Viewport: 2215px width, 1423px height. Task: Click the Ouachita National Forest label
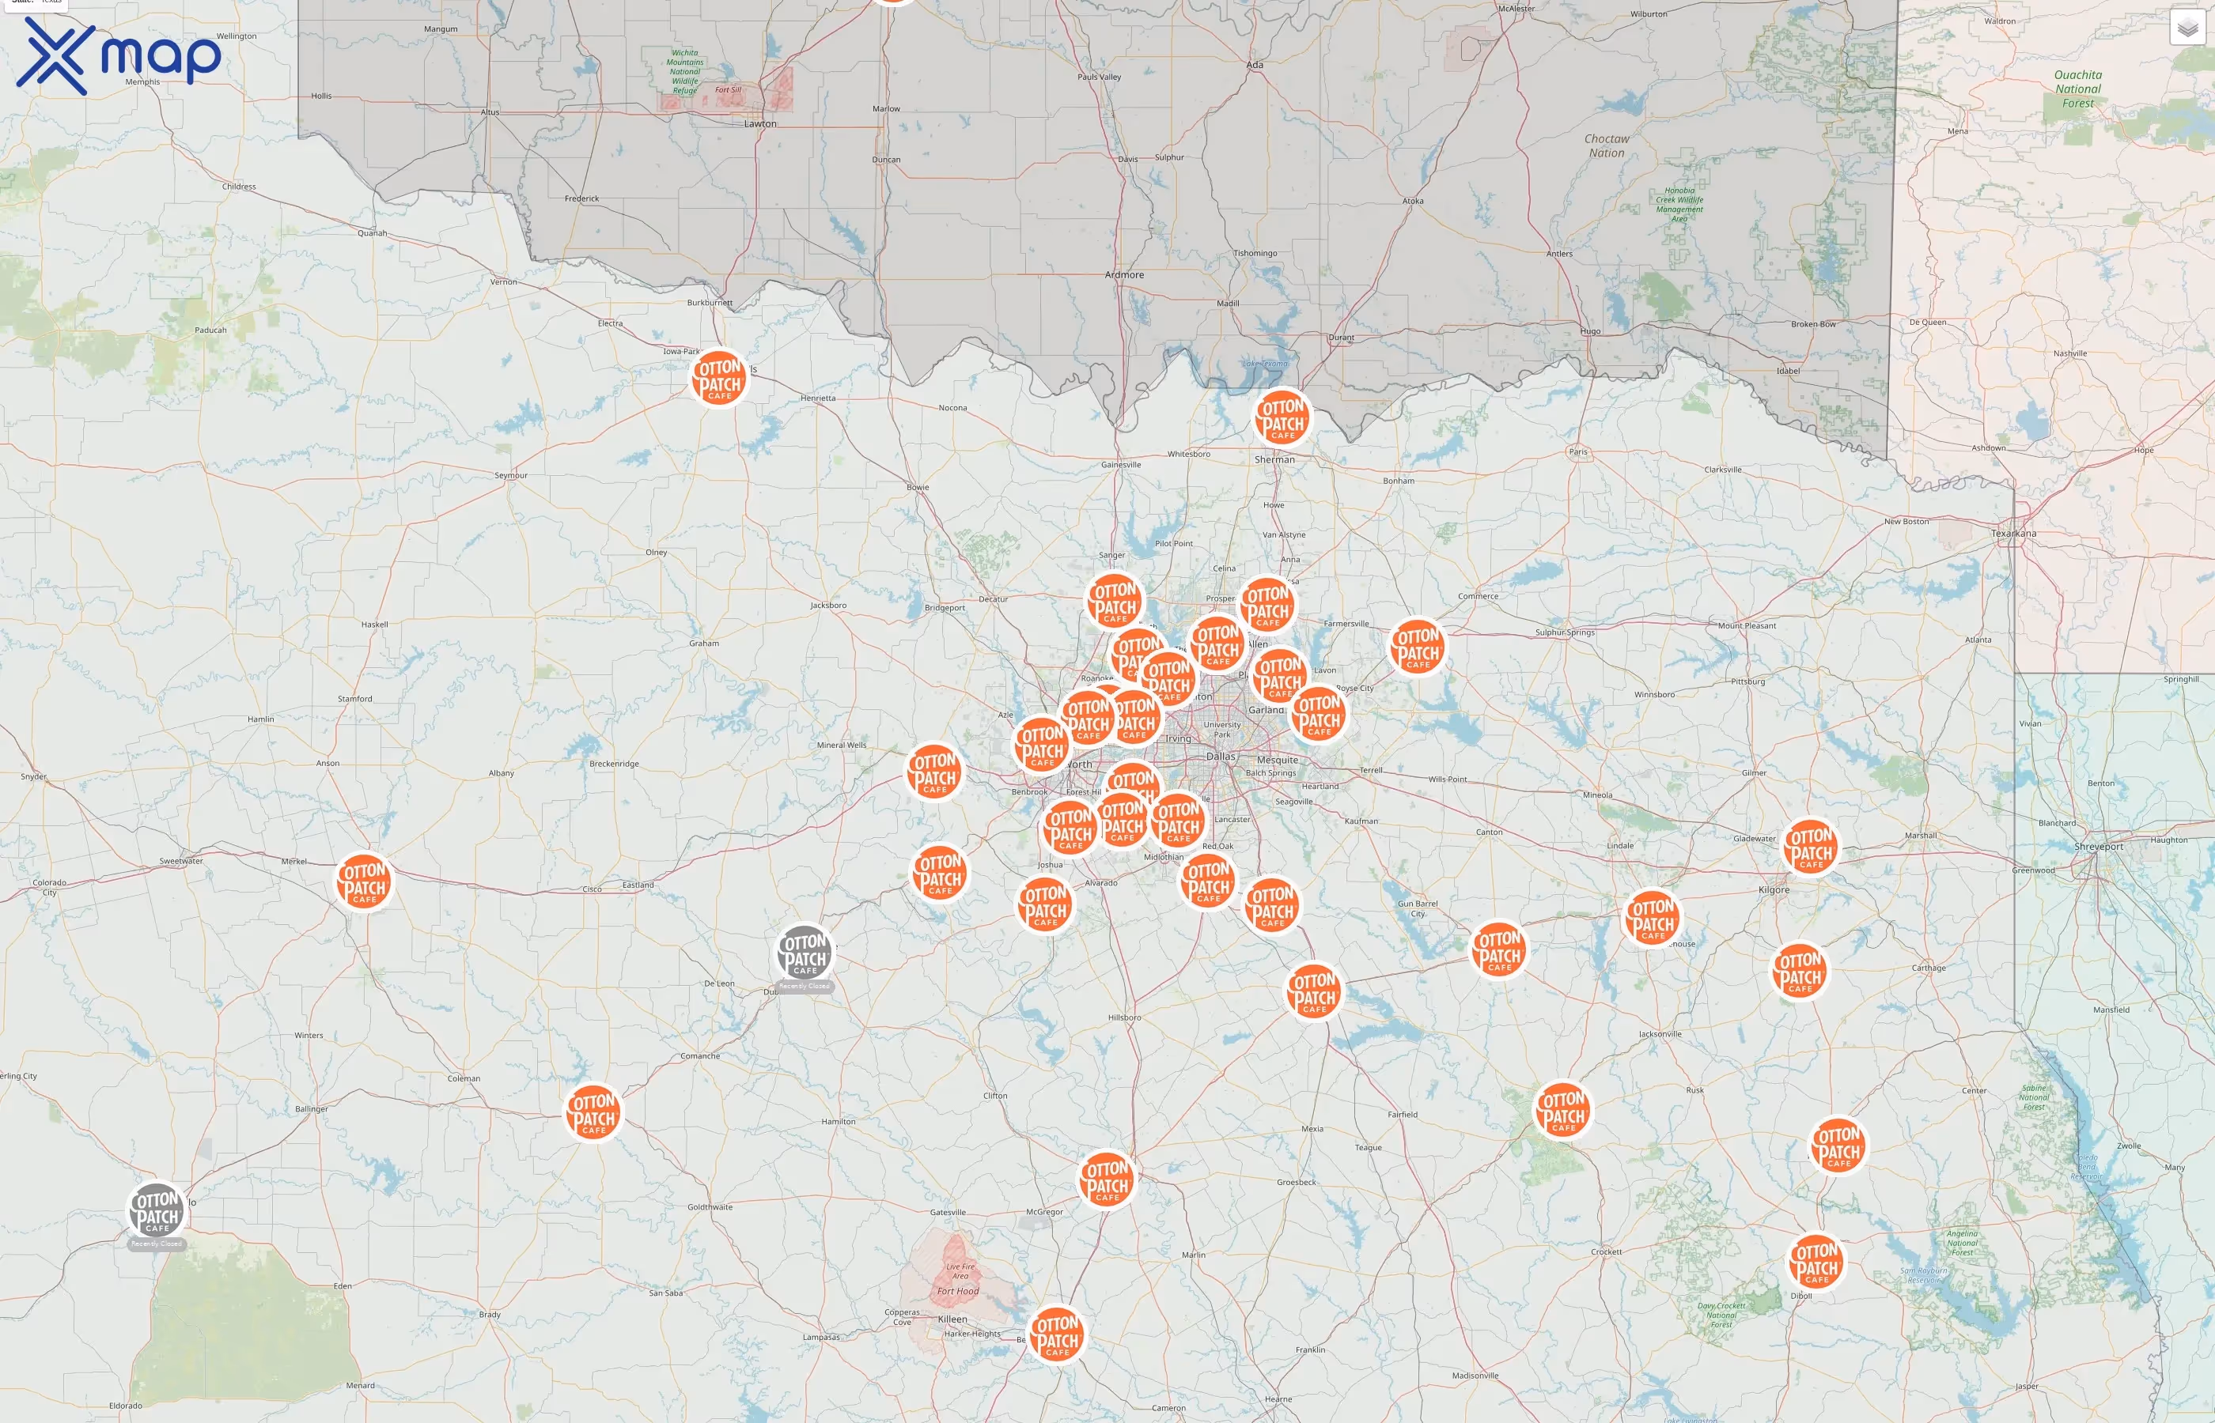coord(2078,89)
